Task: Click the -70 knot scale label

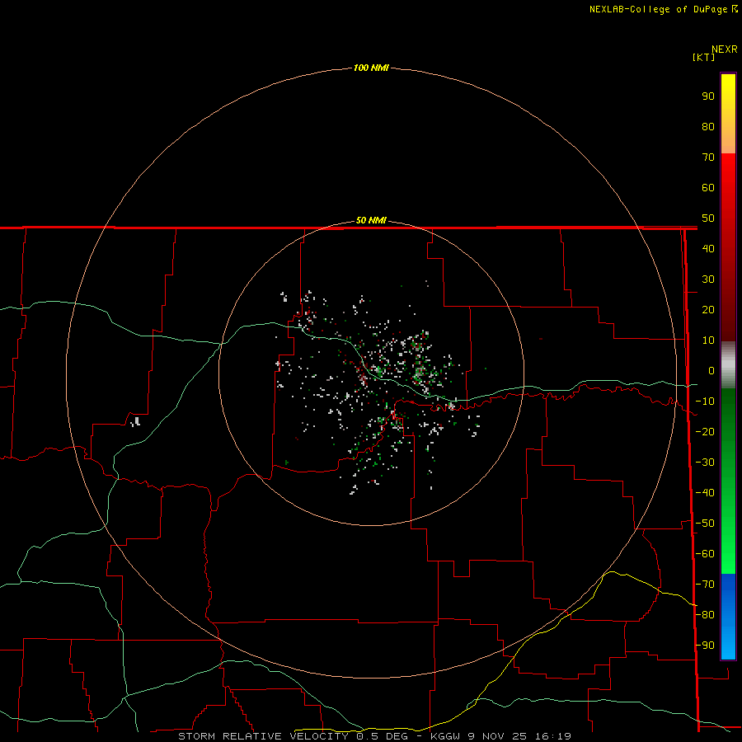Action: click(705, 585)
